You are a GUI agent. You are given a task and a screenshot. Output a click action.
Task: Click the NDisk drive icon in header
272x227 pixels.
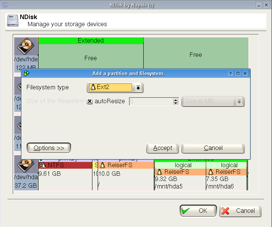(x=13, y=21)
